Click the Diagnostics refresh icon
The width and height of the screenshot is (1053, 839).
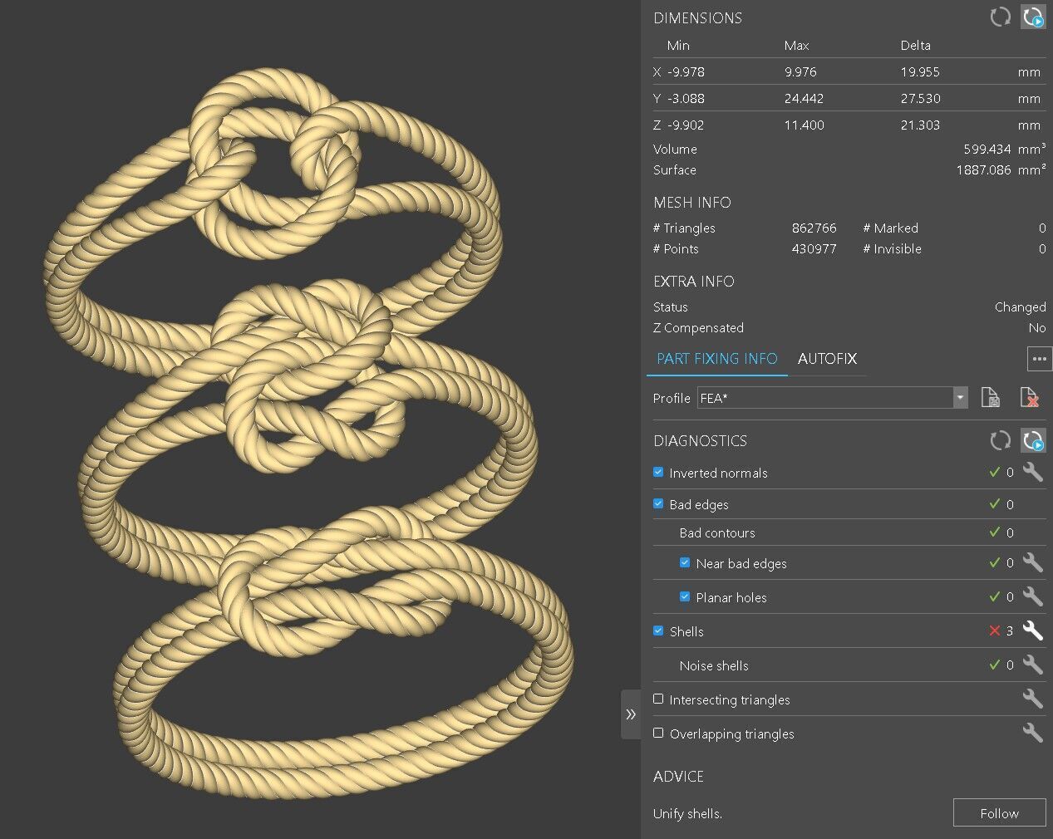point(1000,440)
